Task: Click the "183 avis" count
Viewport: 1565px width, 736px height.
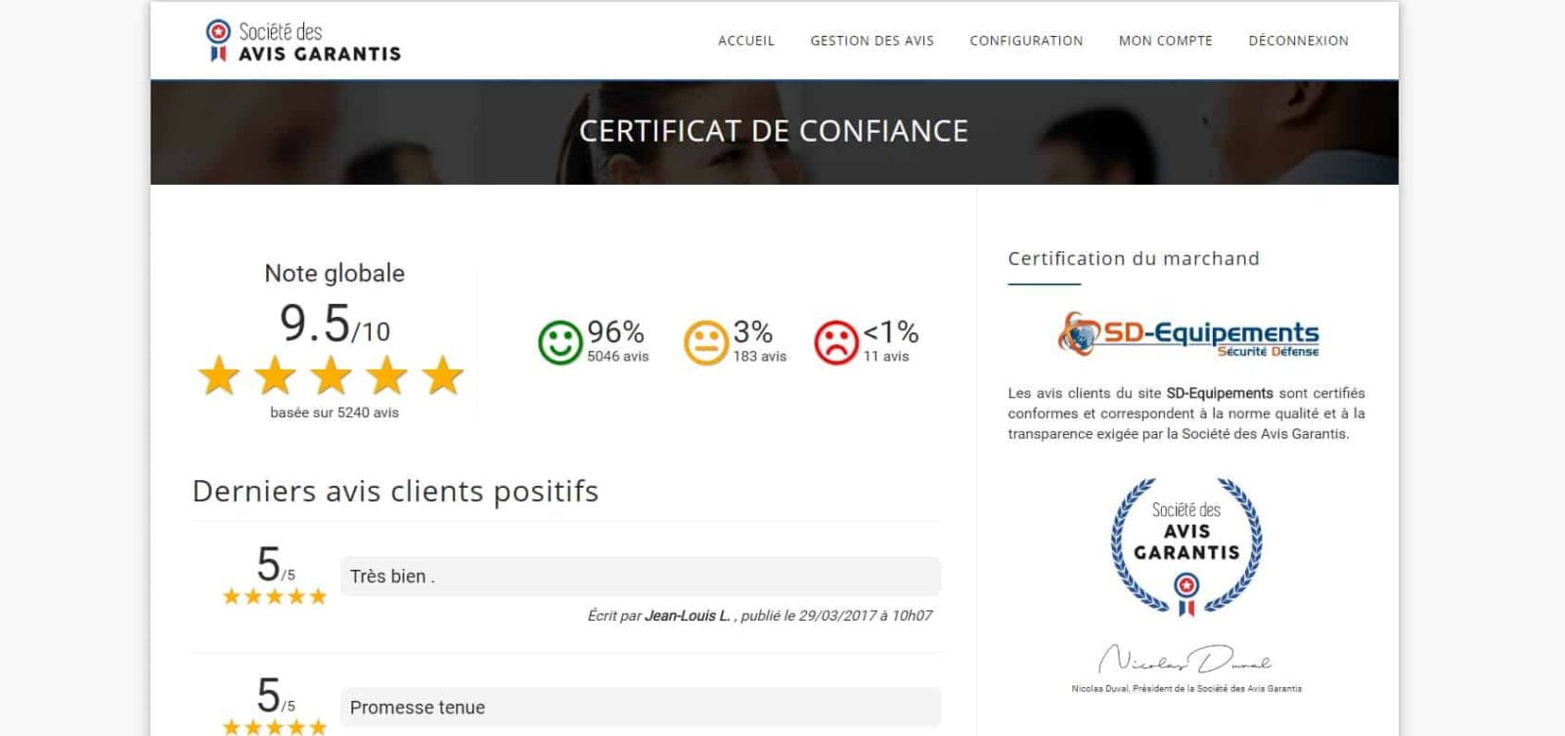Action: click(760, 357)
